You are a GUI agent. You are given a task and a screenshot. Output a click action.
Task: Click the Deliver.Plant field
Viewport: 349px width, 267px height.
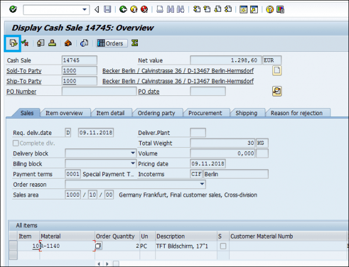(198, 133)
